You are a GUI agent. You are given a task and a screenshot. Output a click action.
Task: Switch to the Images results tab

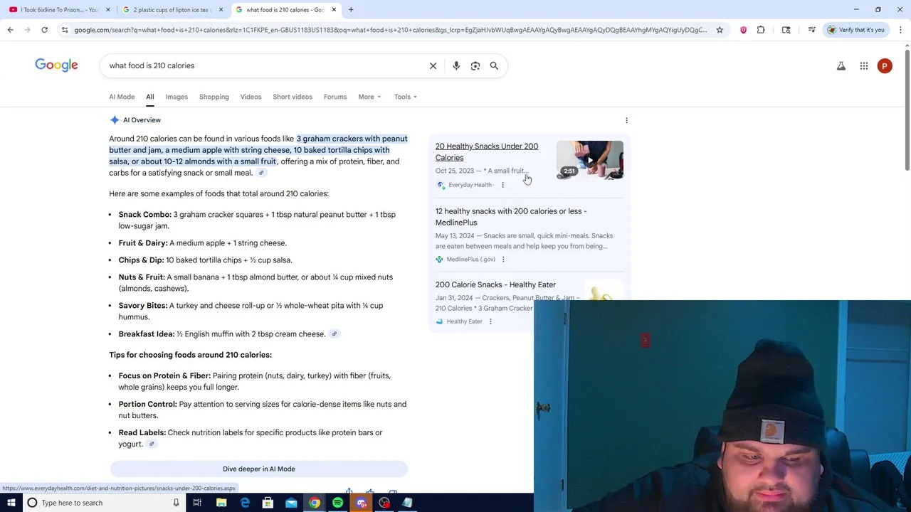tap(177, 97)
